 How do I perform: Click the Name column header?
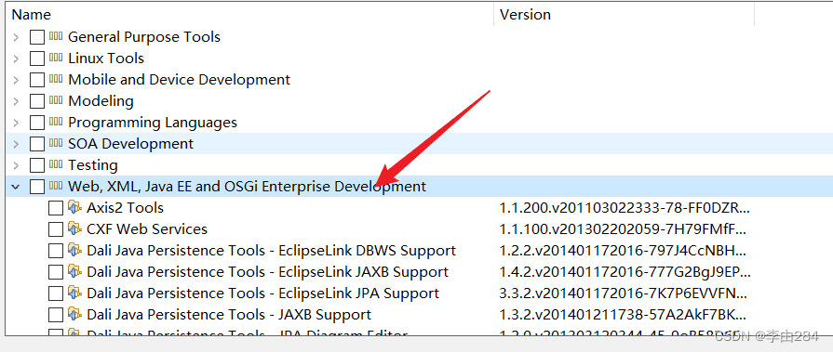coord(250,15)
